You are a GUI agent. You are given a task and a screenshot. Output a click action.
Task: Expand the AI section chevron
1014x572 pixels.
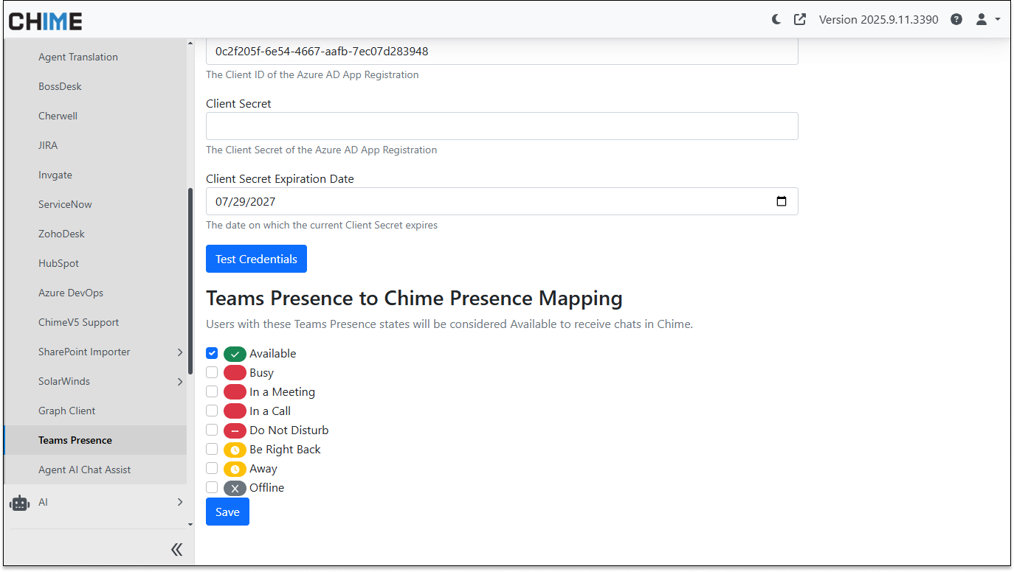click(x=180, y=502)
